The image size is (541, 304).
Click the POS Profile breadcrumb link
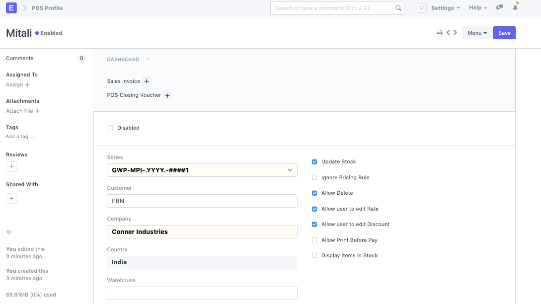(x=47, y=8)
